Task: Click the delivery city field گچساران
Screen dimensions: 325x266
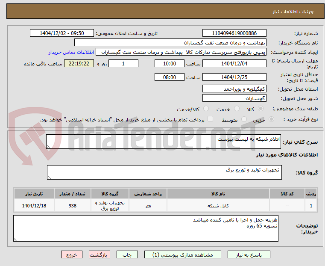Action: (x=234, y=98)
